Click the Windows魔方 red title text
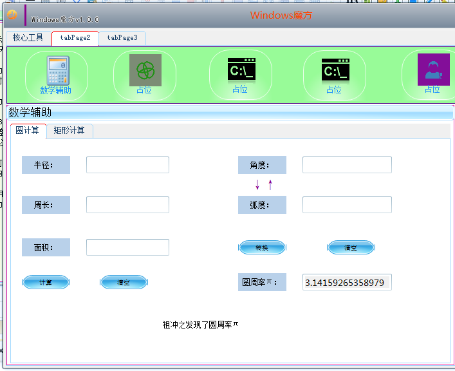455x371 pixels. 281,15
